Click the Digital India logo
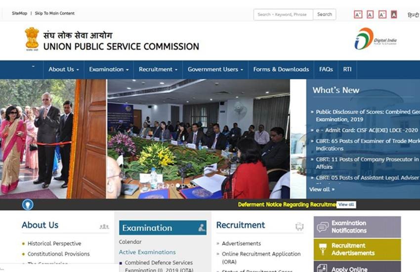The image size is (420, 272). pyautogui.click(x=375, y=39)
